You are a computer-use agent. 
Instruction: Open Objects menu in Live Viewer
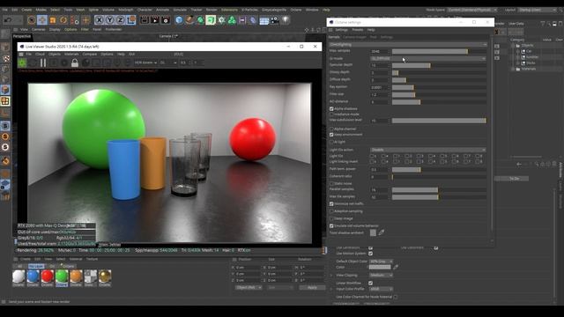point(55,55)
